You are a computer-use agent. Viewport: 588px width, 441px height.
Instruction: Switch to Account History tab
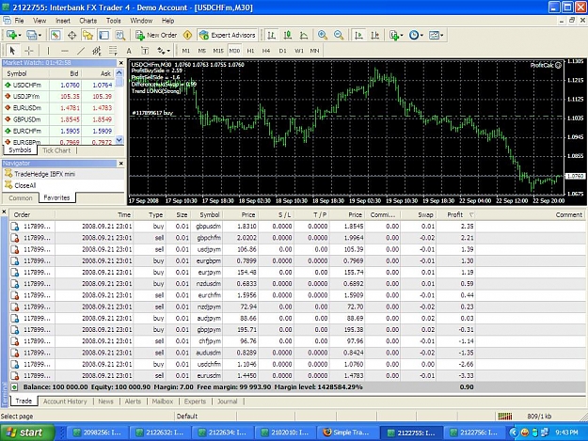click(65, 402)
